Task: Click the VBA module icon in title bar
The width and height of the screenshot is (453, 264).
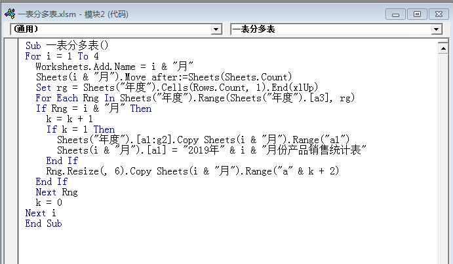Action: (10, 14)
